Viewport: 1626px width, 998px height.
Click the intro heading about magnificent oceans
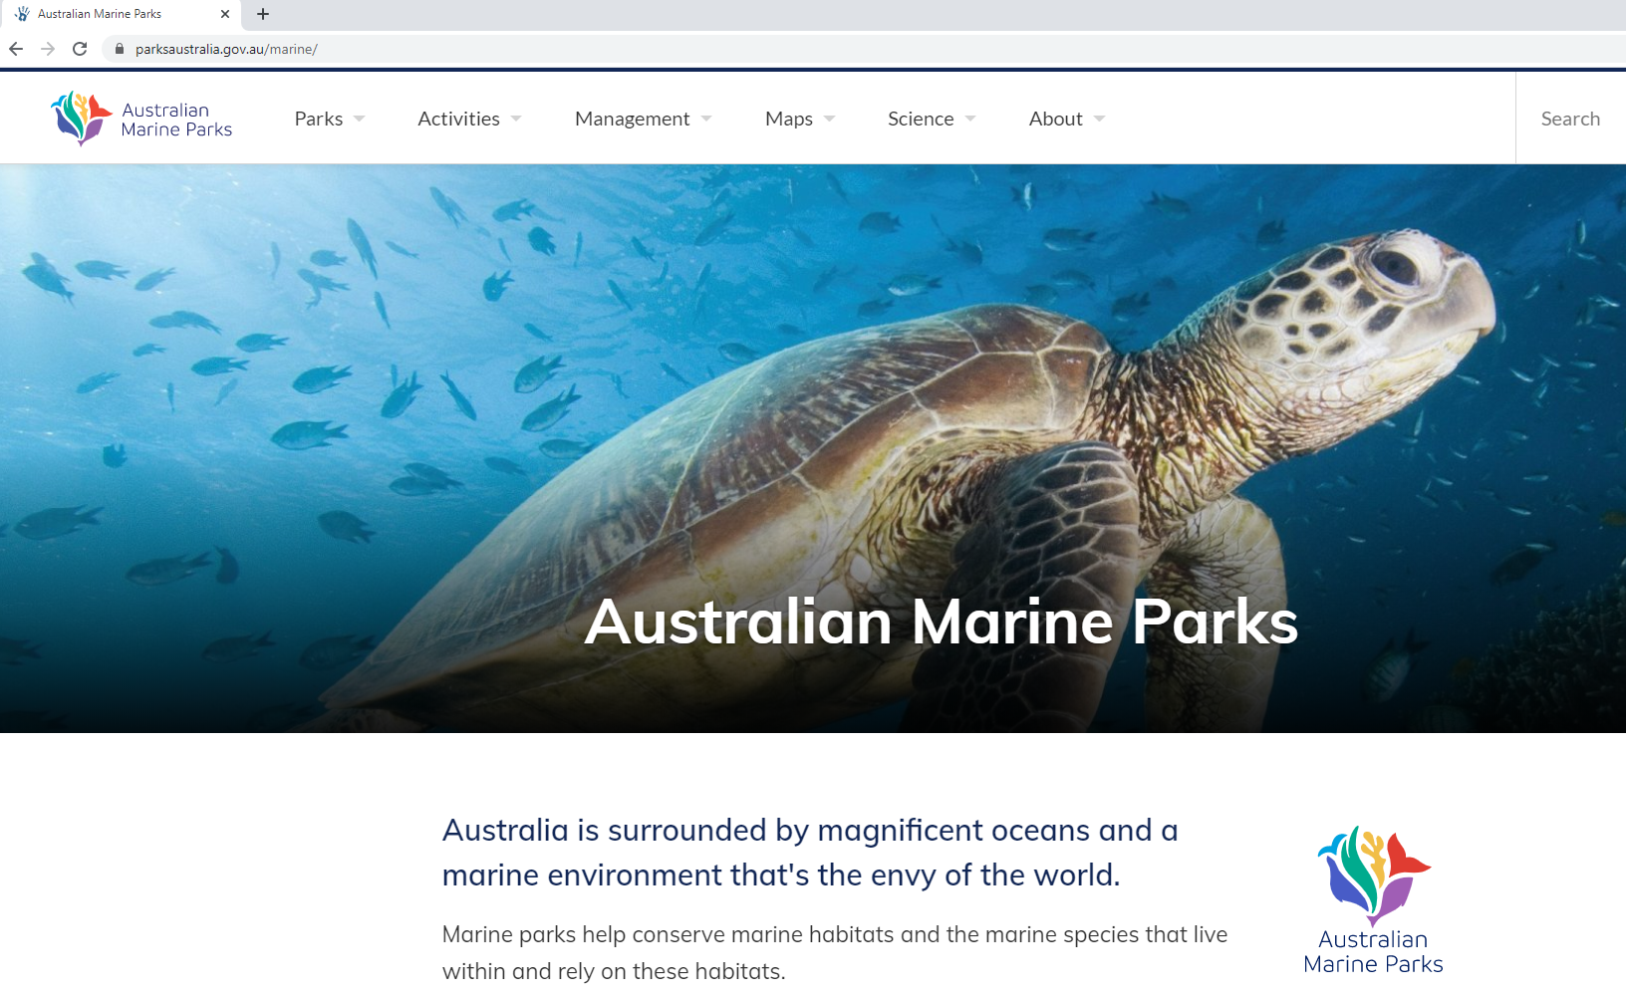point(809,852)
